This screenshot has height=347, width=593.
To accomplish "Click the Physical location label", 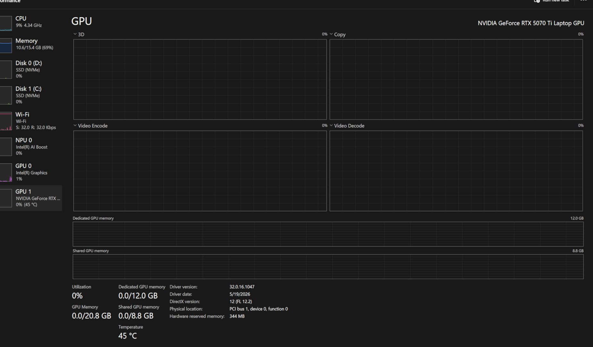I will pyautogui.click(x=186, y=309).
